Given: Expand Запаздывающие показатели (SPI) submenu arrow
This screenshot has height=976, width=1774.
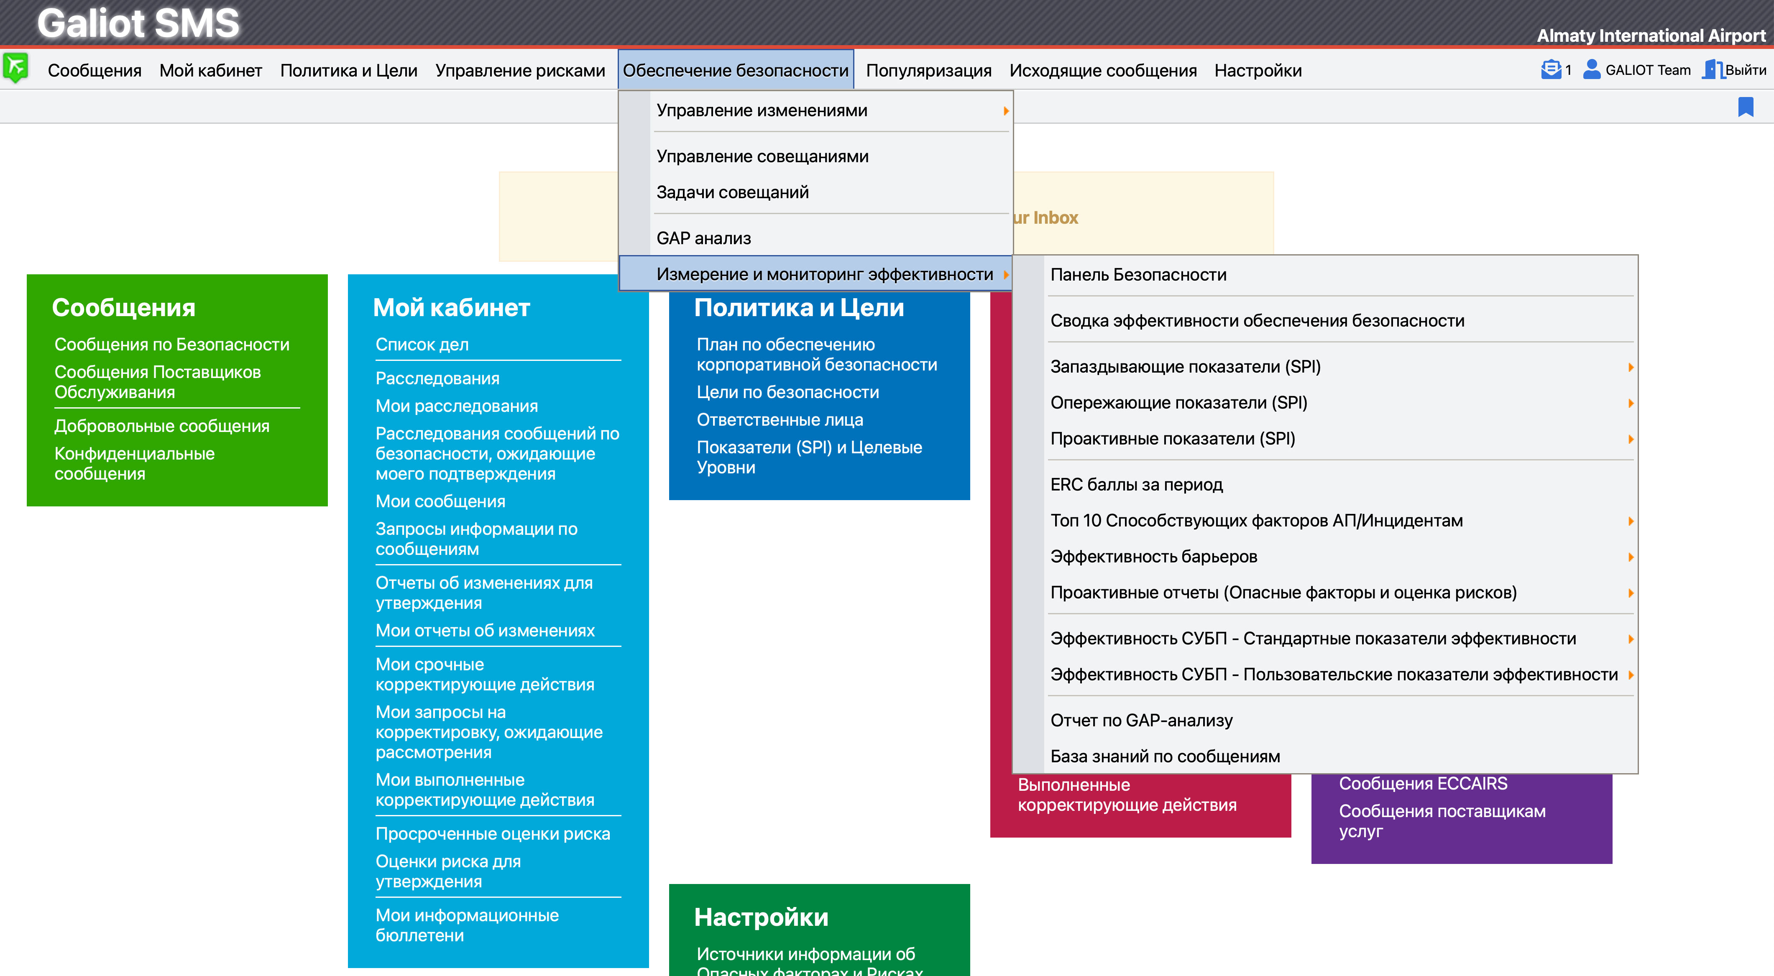Looking at the screenshot, I should pyautogui.click(x=1630, y=367).
